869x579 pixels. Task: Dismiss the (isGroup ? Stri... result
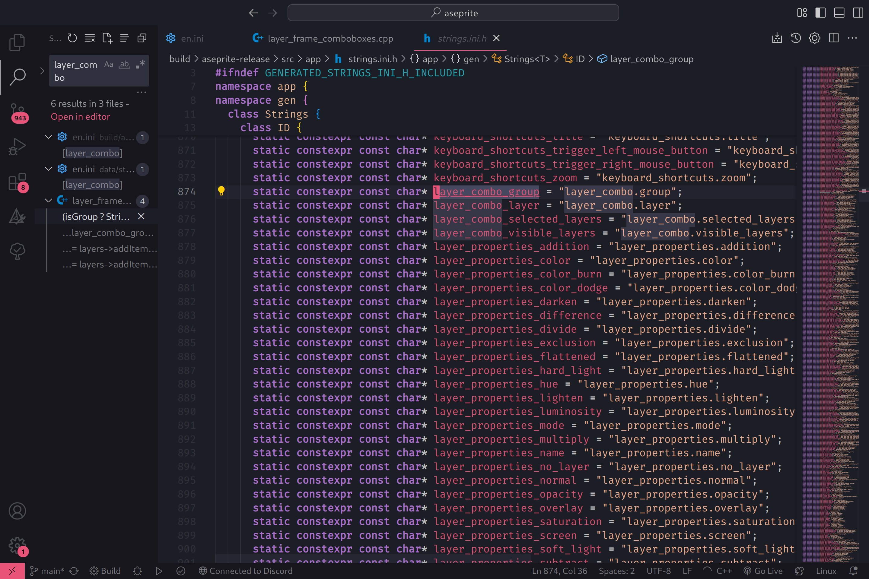click(141, 217)
